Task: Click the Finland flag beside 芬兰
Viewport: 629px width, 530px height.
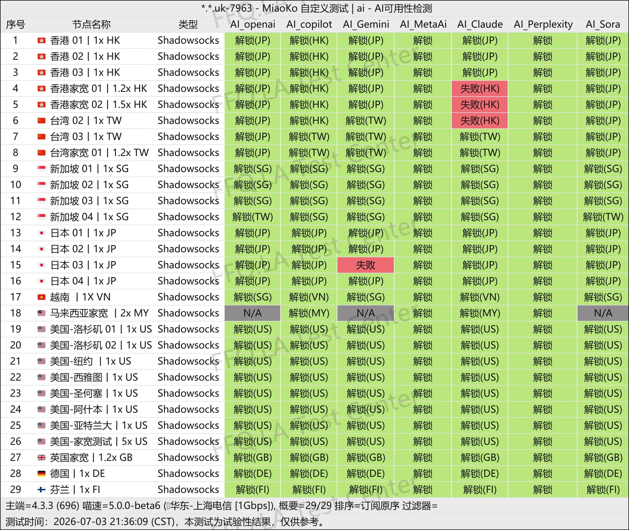Action: 42,490
